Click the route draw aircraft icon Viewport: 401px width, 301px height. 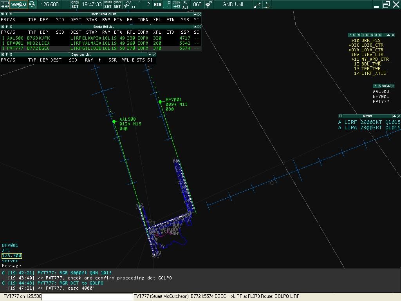257,4
